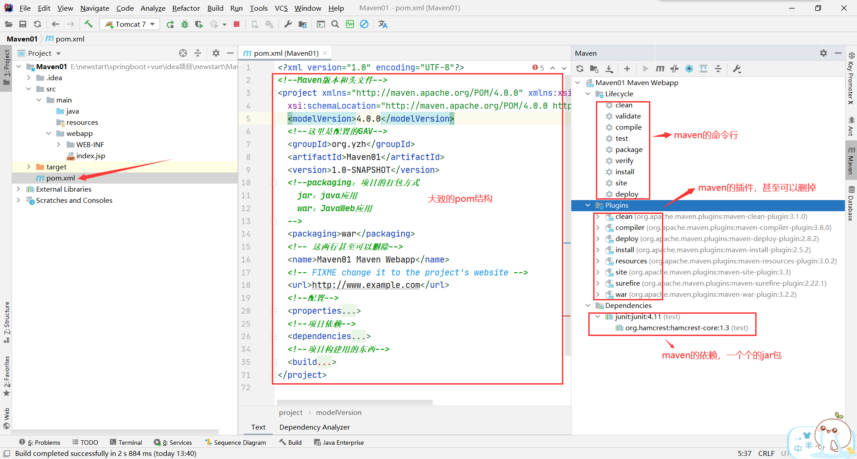Click the Translate icon in toolbar
This screenshot has height=459, width=857.
coord(383,24)
